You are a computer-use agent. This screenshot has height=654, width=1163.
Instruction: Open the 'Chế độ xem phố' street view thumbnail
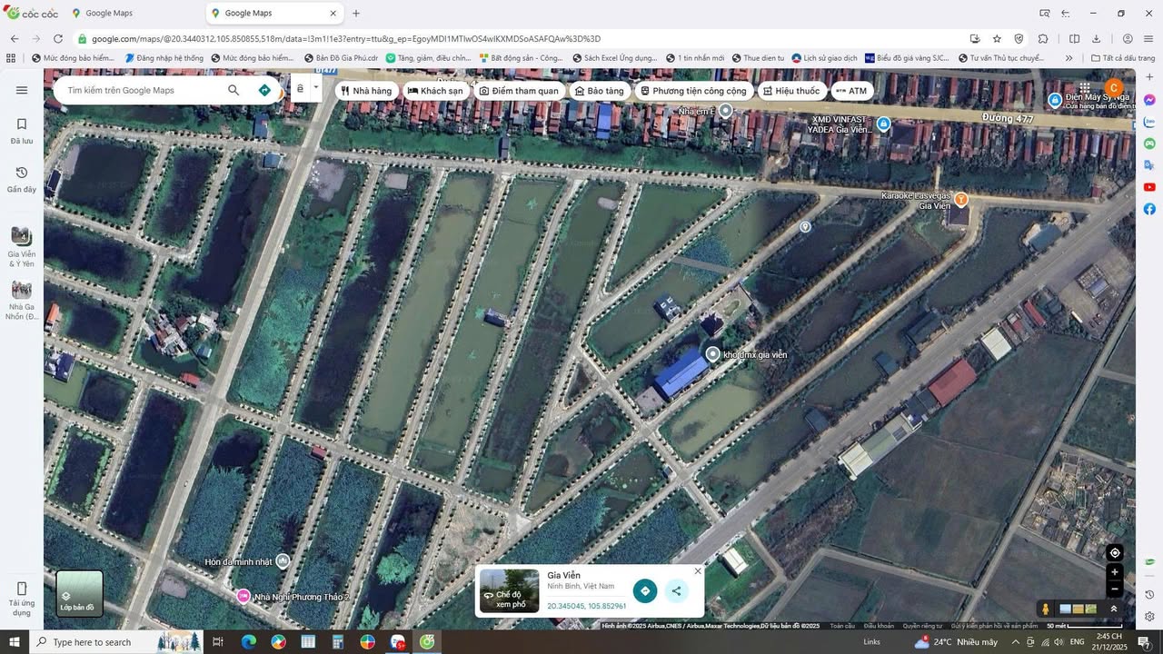[x=509, y=591]
